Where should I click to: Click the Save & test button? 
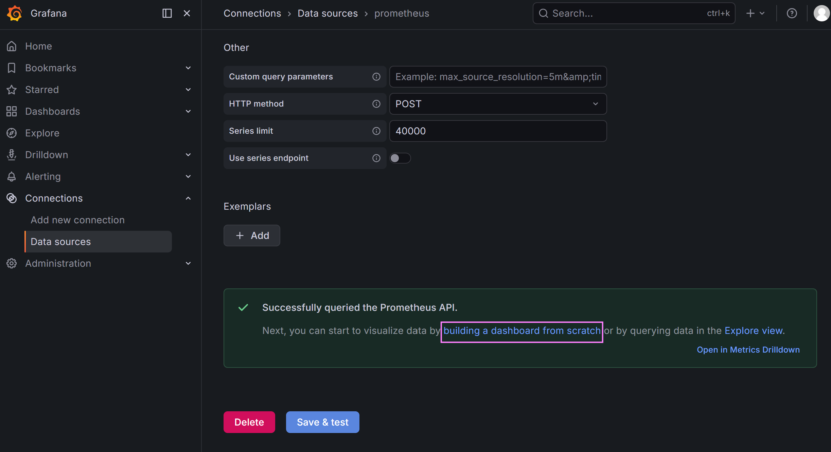(x=322, y=422)
